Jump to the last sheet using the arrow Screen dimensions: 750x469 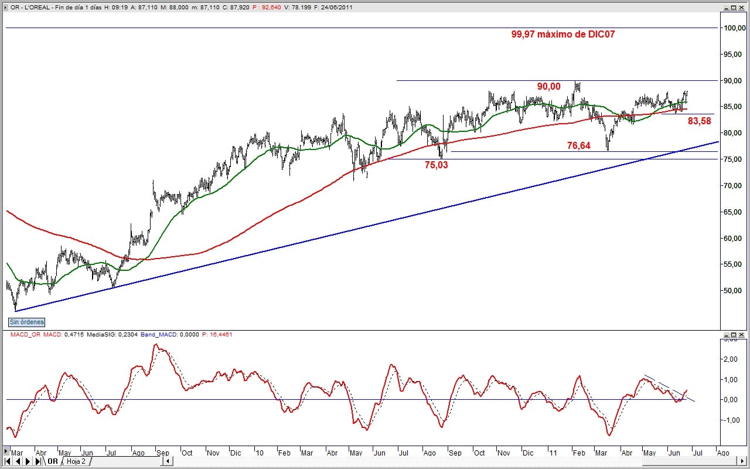point(37,461)
